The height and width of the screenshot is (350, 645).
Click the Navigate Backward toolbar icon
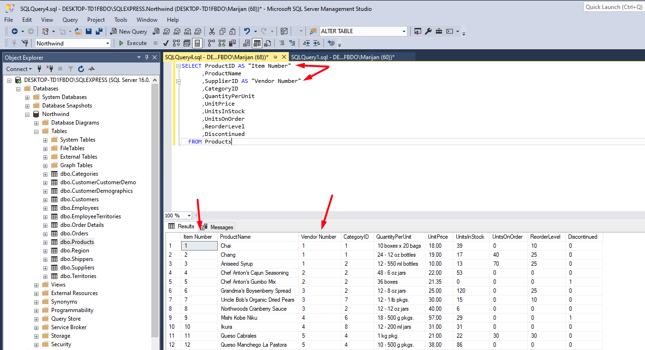(x=15, y=31)
